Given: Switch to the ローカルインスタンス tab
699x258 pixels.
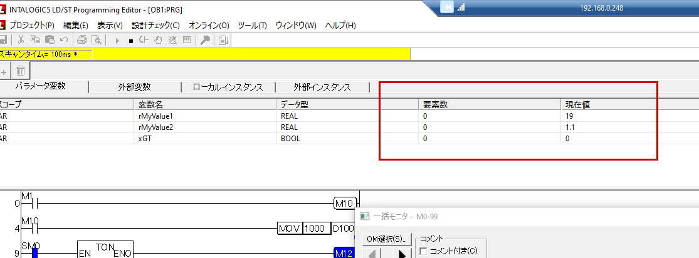Looking at the screenshot, I should [x=228, y=87].
